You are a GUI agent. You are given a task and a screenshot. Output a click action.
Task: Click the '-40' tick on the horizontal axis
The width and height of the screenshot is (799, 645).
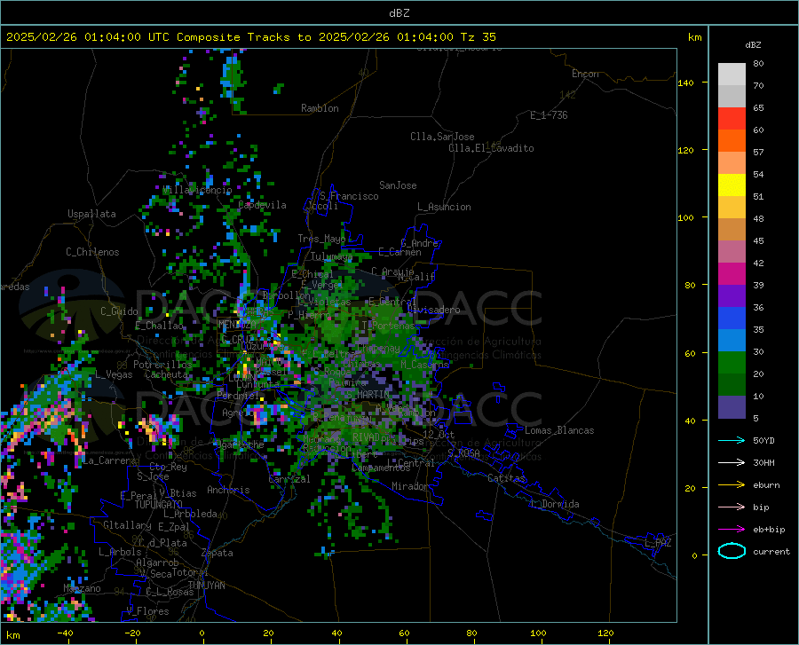[x=65, y=633]
